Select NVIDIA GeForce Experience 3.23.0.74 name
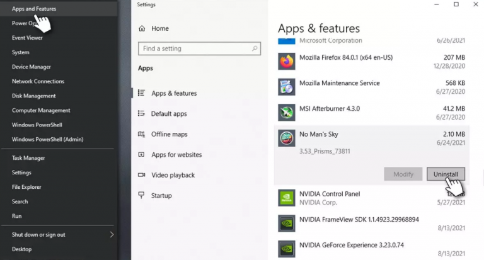Screen dimensions: 484x260 352,245
